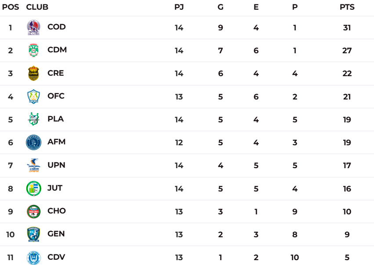Click the PJ column header

tap(179, 7)
